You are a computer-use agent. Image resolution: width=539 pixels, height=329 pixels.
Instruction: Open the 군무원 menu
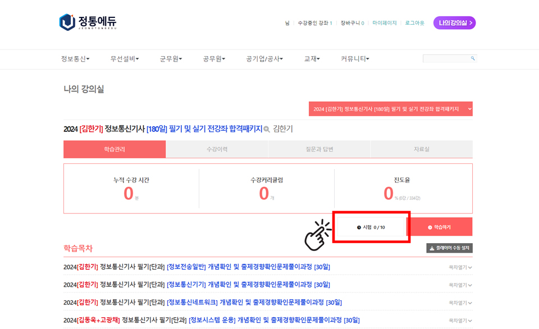click(171, 59)
